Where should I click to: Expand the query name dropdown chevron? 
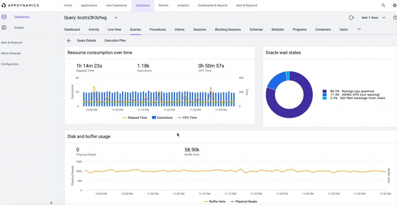coord(116,18)
